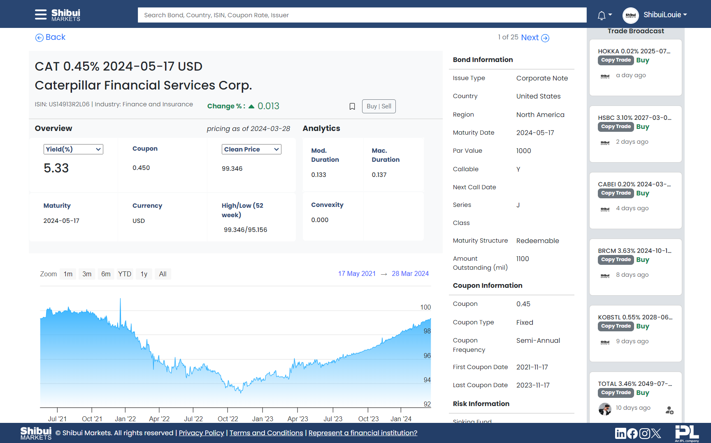The height and width of the screenshot is (443, 711).
Task: Open the Clean Price dropdown
Action: point(251,149)
